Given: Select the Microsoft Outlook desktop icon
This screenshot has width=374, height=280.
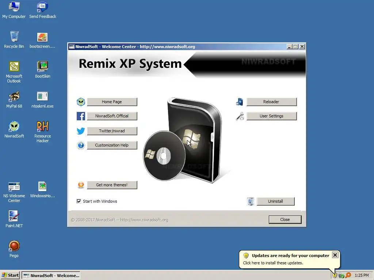Looking at the screenshot, I should (14, 72).
